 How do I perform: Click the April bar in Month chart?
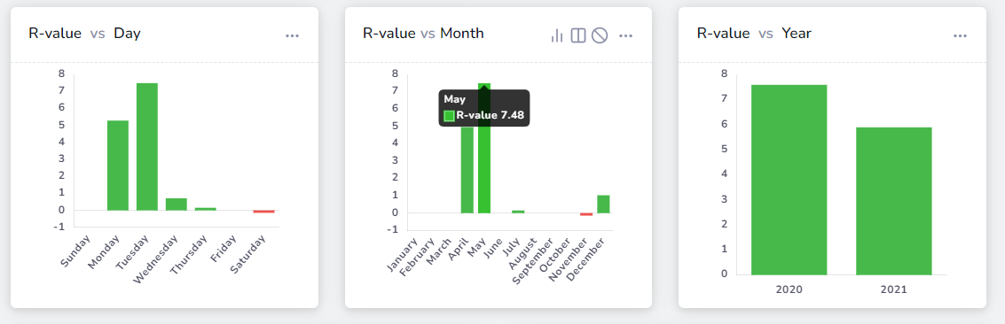coord(467,170)
